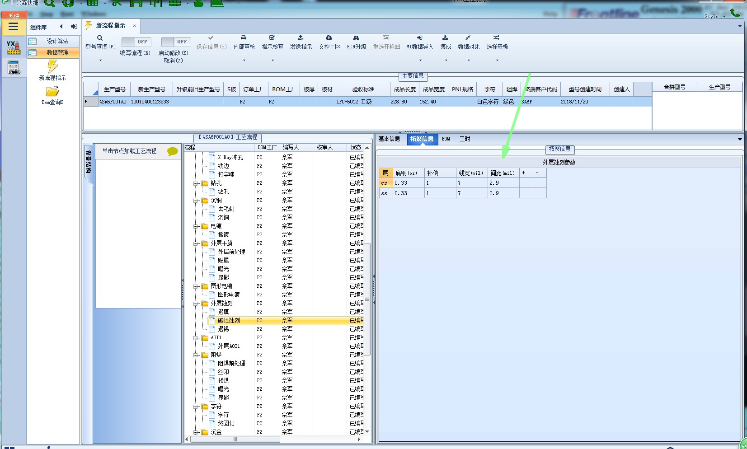Collapse the 阻焊 tree node

(x=196, y=355)
